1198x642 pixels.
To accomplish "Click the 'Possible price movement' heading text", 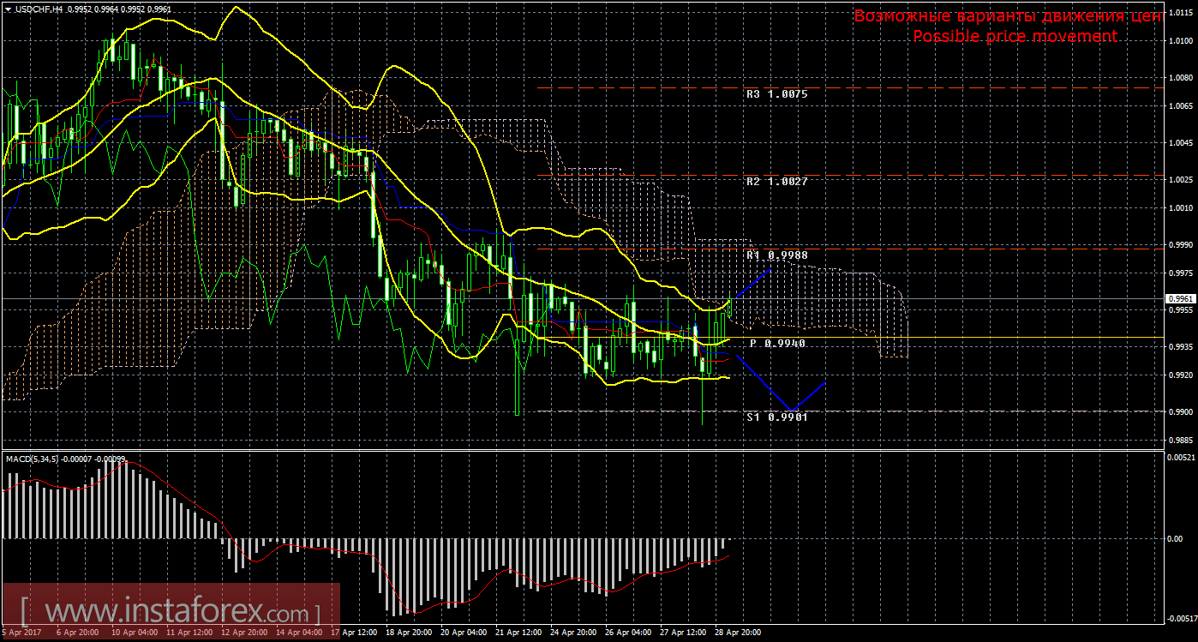I will [1015, 36].
